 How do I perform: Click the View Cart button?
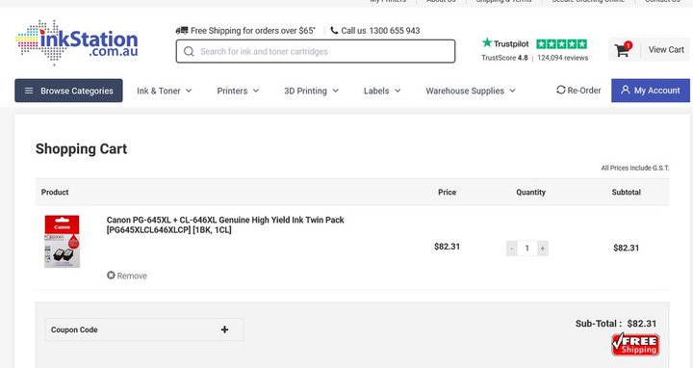[x=666, y=49]
